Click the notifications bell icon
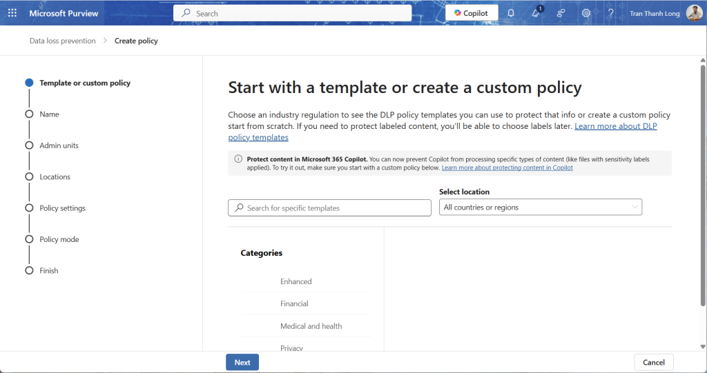 pos(511,13)
